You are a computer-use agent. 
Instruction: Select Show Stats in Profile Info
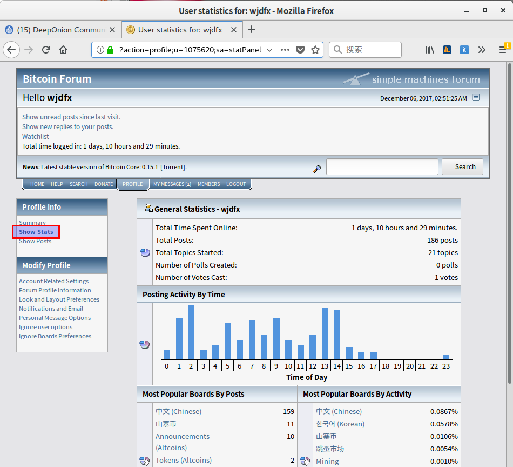pyautogui.click(x=36, y=232)
